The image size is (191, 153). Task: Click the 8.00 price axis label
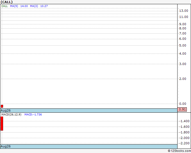pos(183,28)
